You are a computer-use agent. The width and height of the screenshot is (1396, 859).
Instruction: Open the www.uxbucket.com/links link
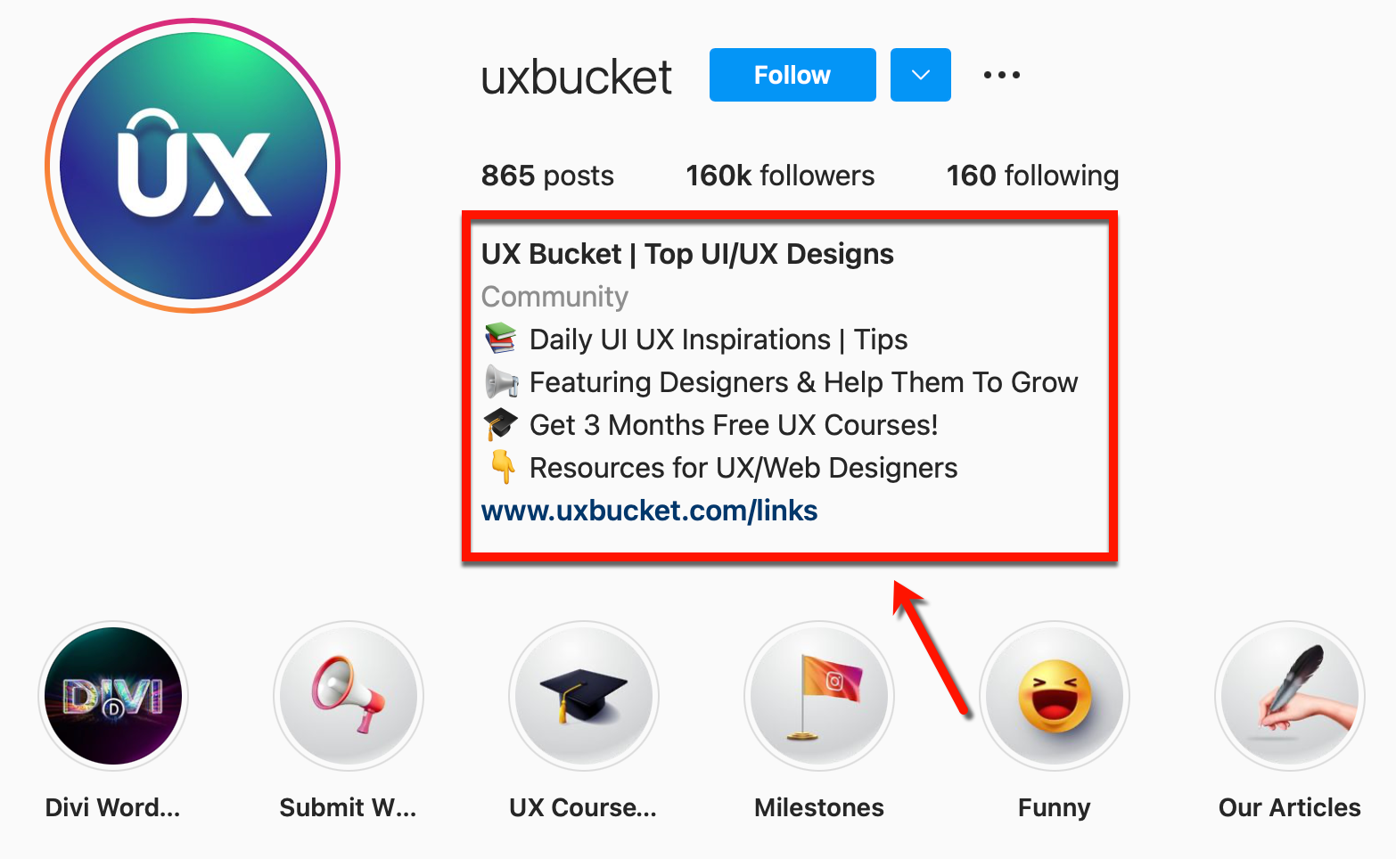pos(649,511)
